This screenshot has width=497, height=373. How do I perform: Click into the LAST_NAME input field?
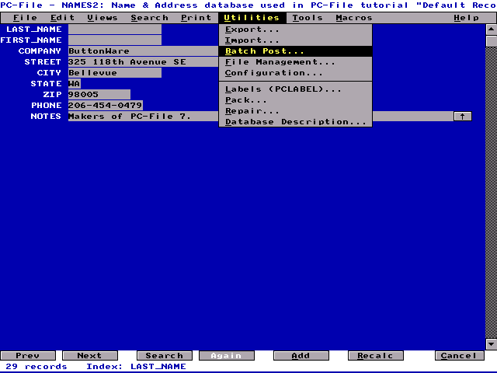(115, 30)
